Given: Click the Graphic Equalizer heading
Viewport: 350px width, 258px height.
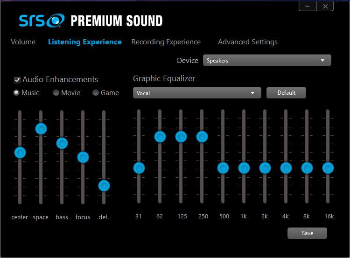Looking at the screenshot, I should 164,78.
